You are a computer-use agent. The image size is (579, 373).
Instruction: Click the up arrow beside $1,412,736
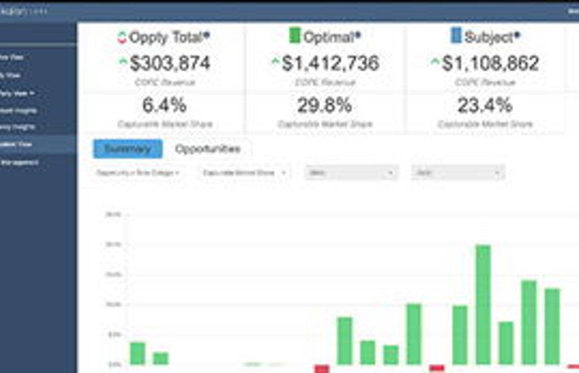click(x=275, y=61)
